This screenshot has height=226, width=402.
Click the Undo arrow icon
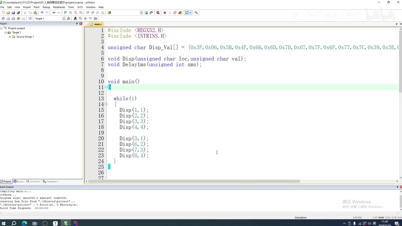coord(42,13)
